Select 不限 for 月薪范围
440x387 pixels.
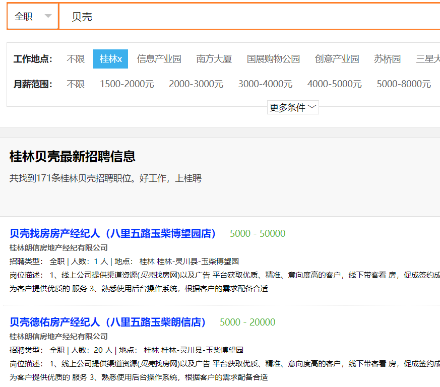[x=76, y=84]
